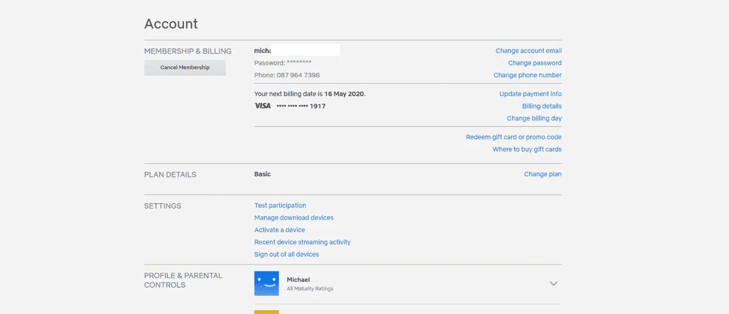
Task: Click the Profile & Parental Controls heading
Action: (x=183, y=280)
